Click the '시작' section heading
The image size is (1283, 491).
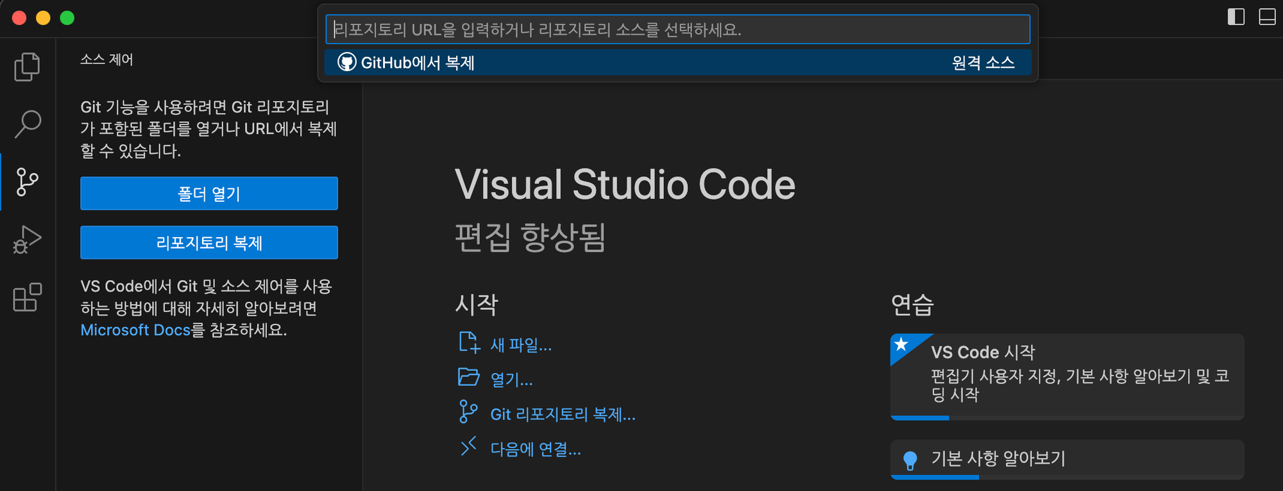point(476,304)
